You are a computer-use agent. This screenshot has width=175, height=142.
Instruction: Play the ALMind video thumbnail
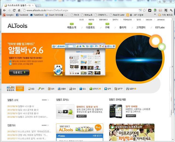coord(65,112)
